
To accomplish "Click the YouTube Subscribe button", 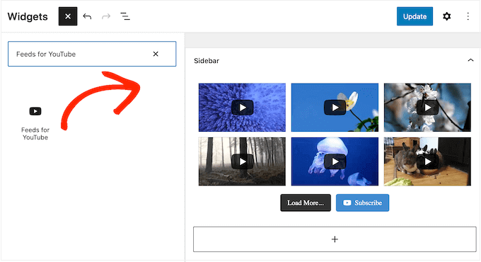I will (362, 203).
